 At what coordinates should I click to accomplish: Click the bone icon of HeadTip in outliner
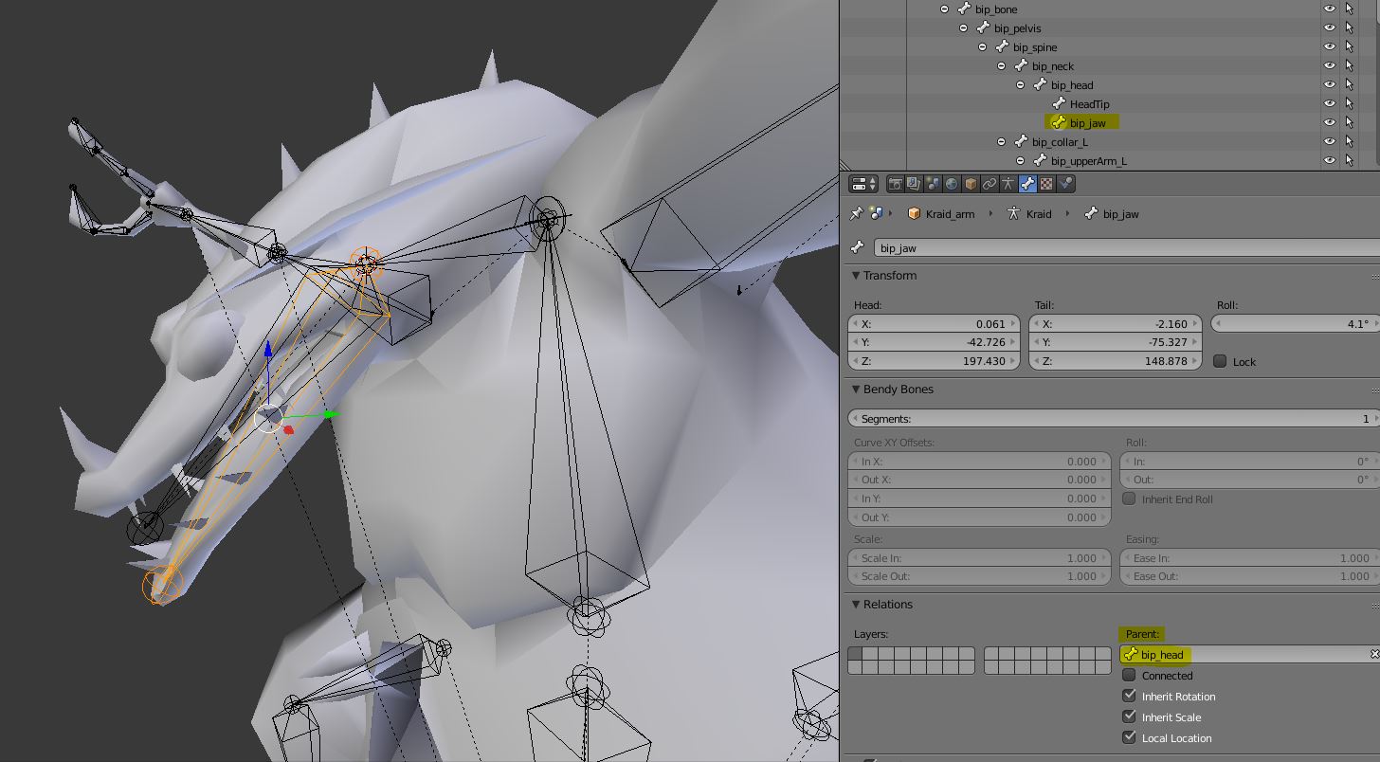(x=1059, y=104)
